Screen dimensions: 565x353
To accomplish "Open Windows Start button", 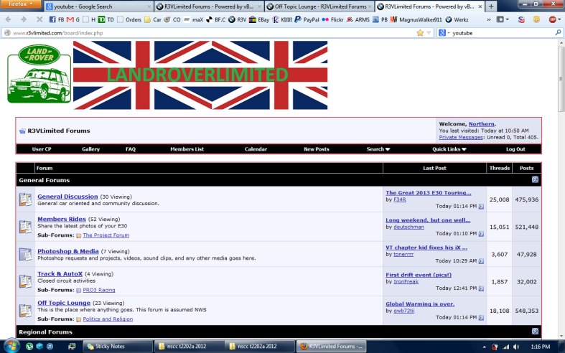I will pyautogui.click(x=11, y=346).
